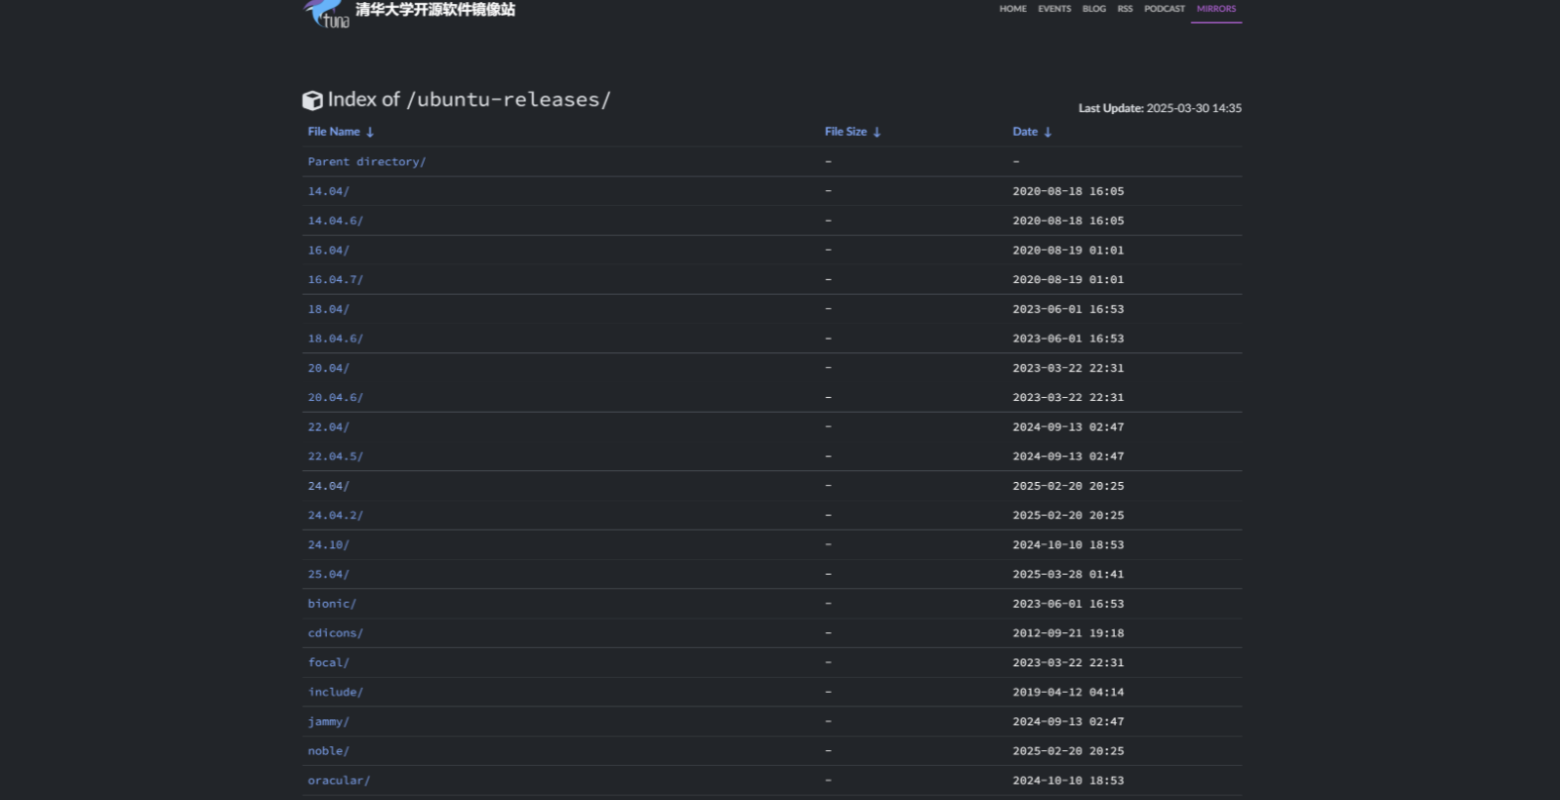This screenshot has width=1560, height=800.
Task: Sort listing by File Size
Action: point(845,132)
